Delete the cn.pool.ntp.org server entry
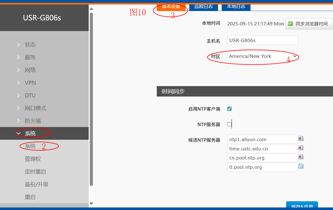333x210 pixels. (301, 157)
